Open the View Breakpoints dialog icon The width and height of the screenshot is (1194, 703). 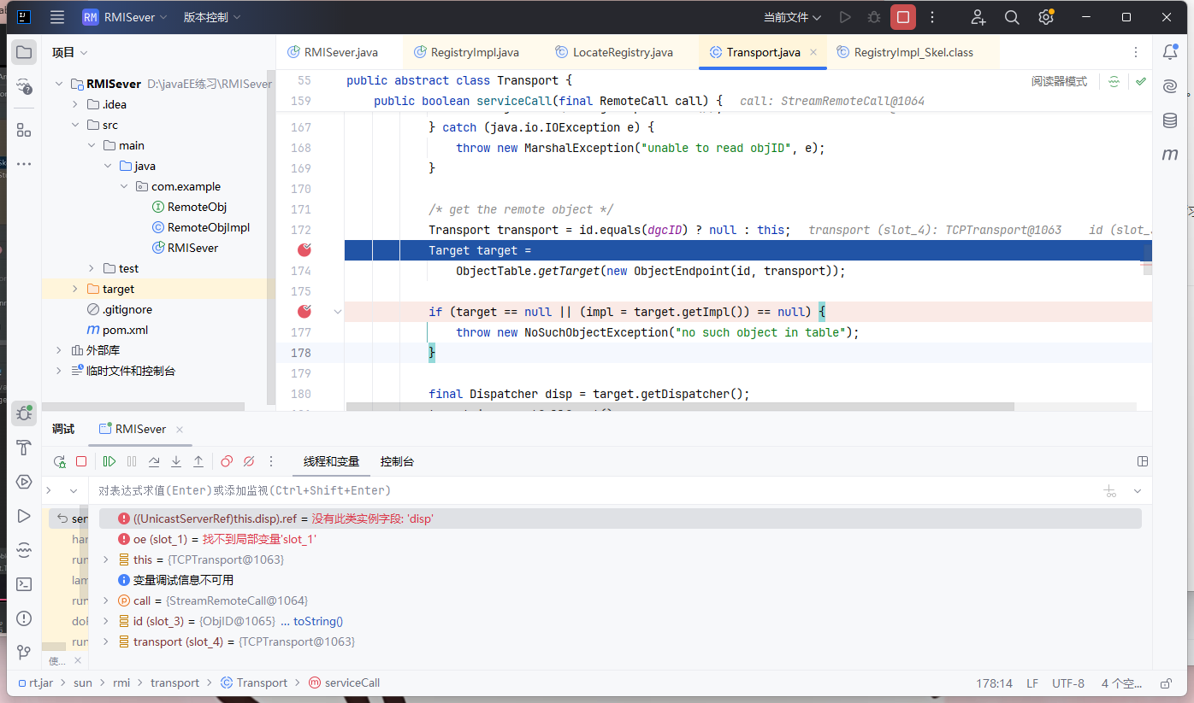coord(227,461)
